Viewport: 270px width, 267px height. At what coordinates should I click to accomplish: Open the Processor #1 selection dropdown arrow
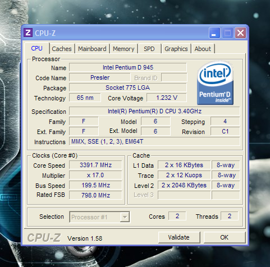tap(125, 217)
